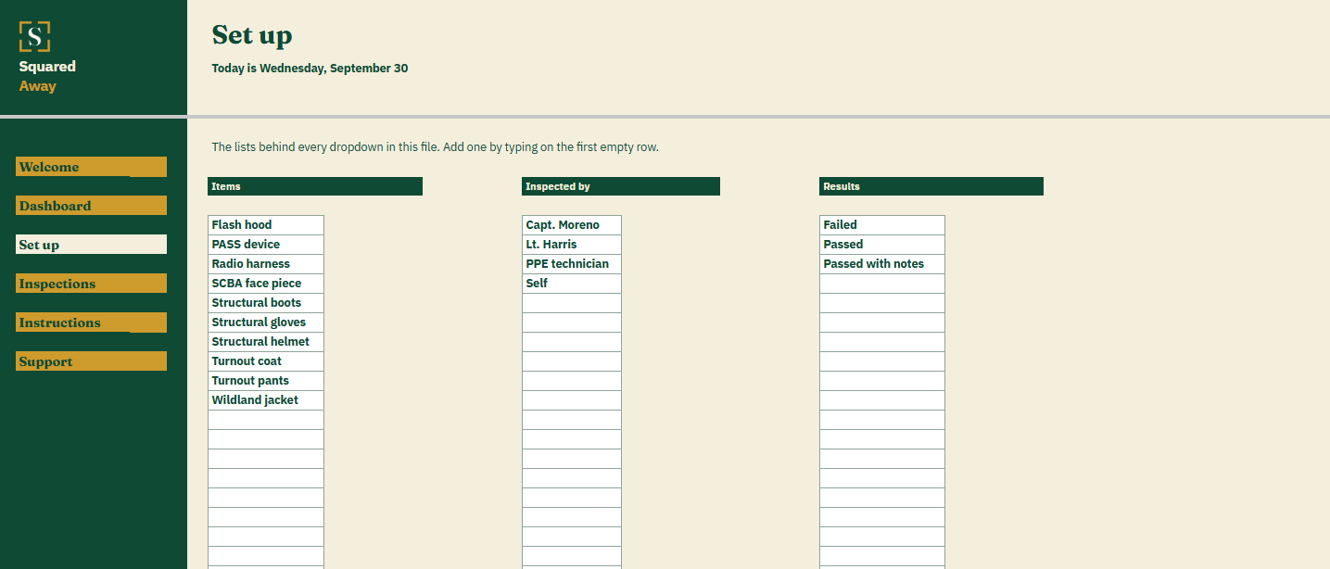Click the Squared Away logo icon
Screen dimensions: 1330x569
pyautogui.click(x=34, y=37)
